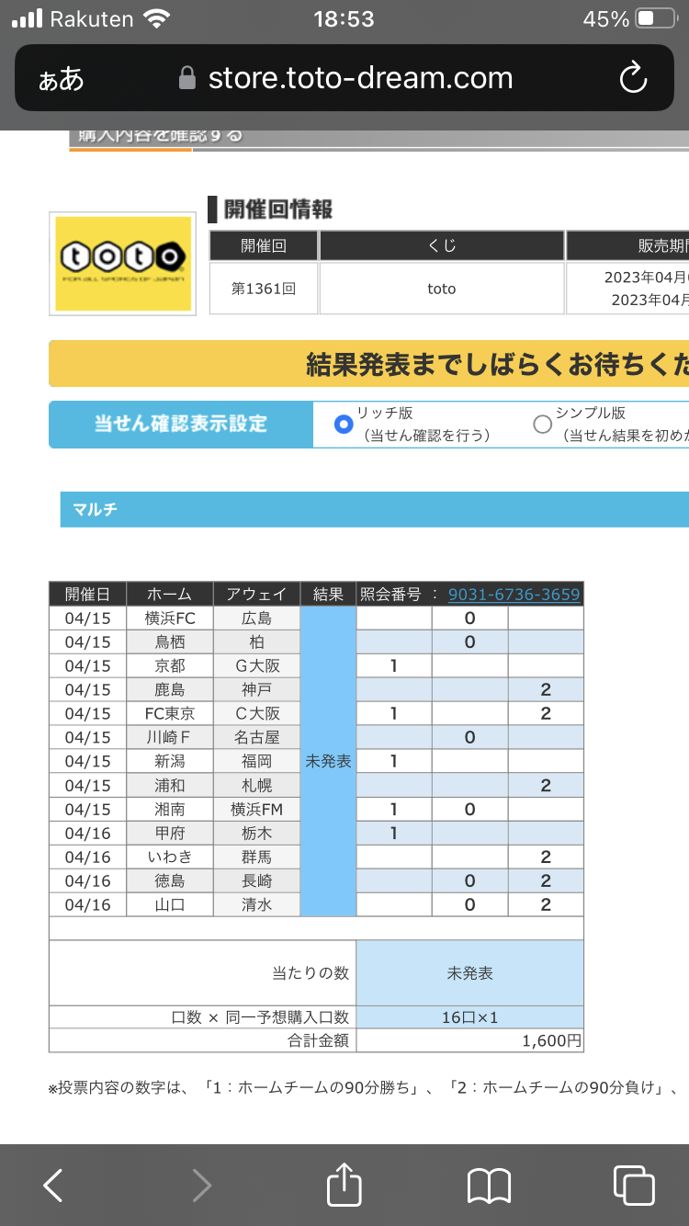The image size is (689, 1226).
Task: Open inquiry number 9031-6736-3659 link
Action: click(x=514, y=595)
